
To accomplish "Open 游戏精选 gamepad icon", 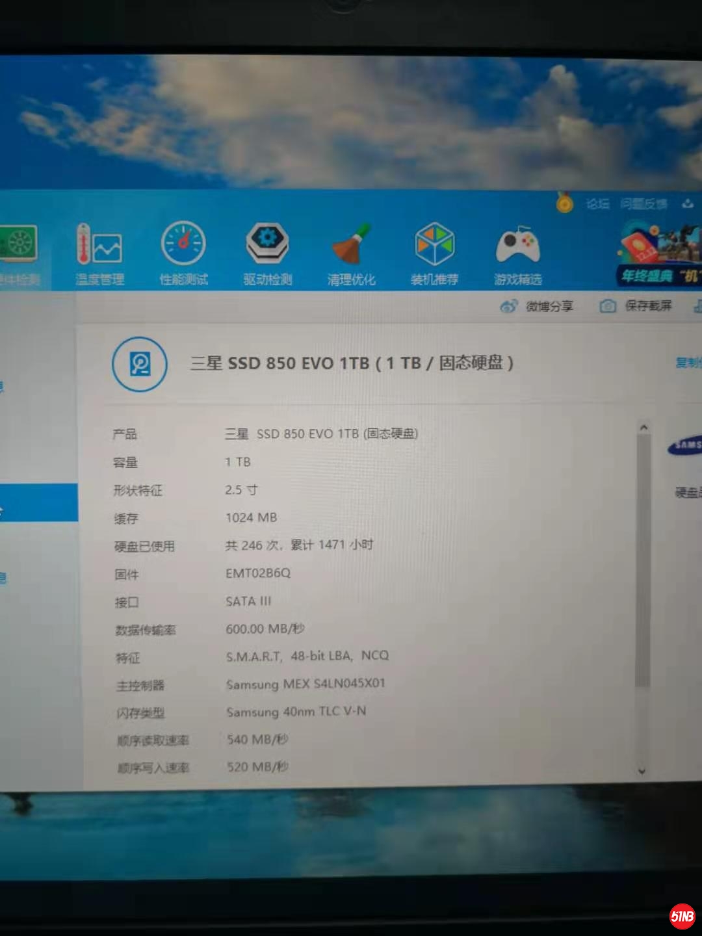I will pyautogui.click(x=517, y=246).
